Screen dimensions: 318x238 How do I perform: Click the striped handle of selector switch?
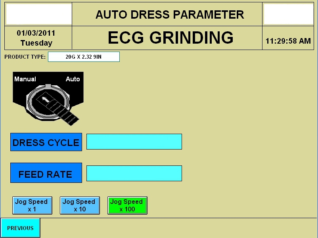point(69,115)
